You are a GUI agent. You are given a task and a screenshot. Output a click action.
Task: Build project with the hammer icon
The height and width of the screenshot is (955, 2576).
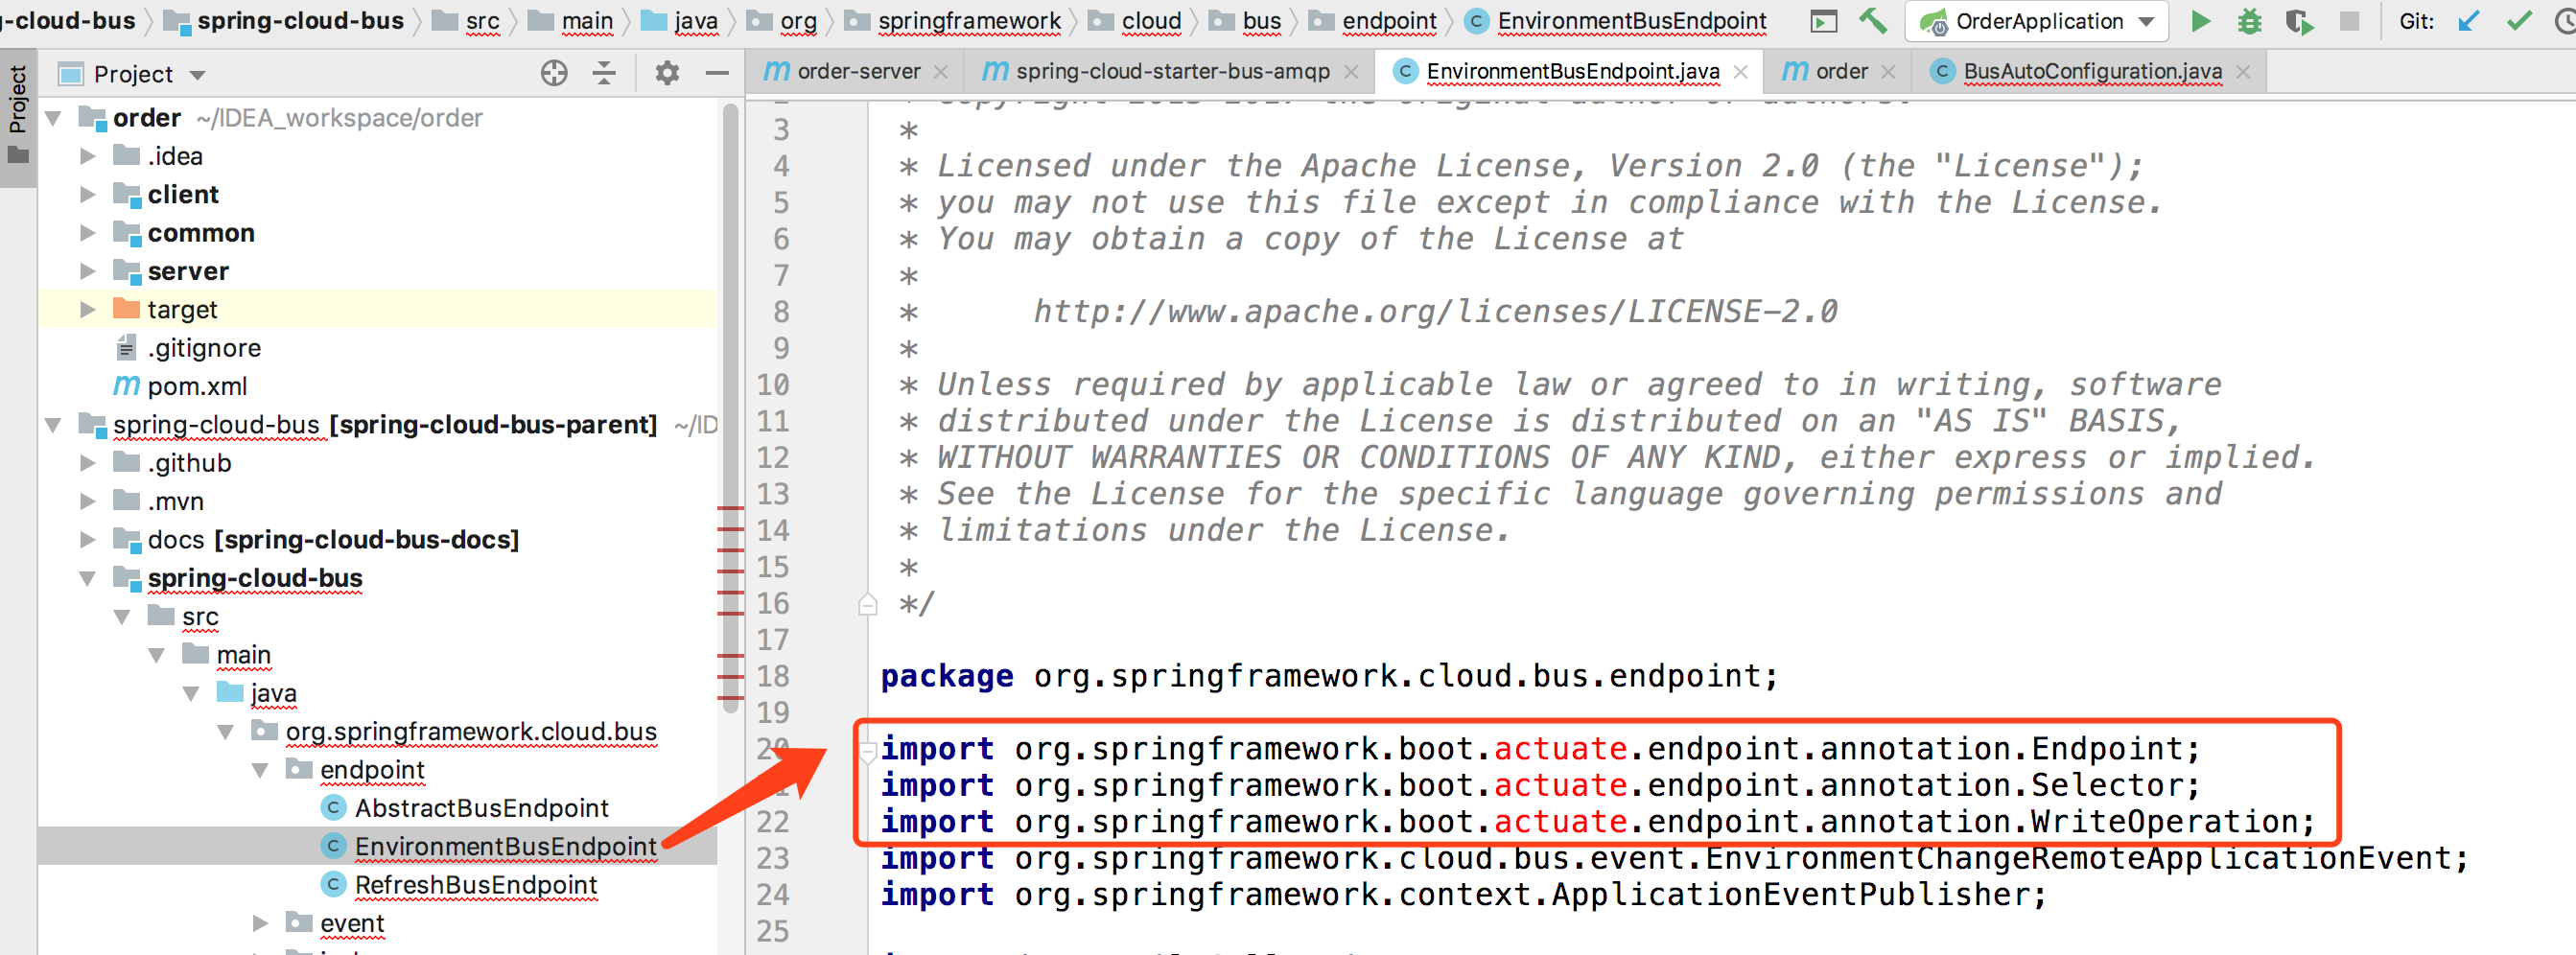1872,21
